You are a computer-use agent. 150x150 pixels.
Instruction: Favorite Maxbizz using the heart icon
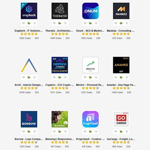(x=116, y=23)
